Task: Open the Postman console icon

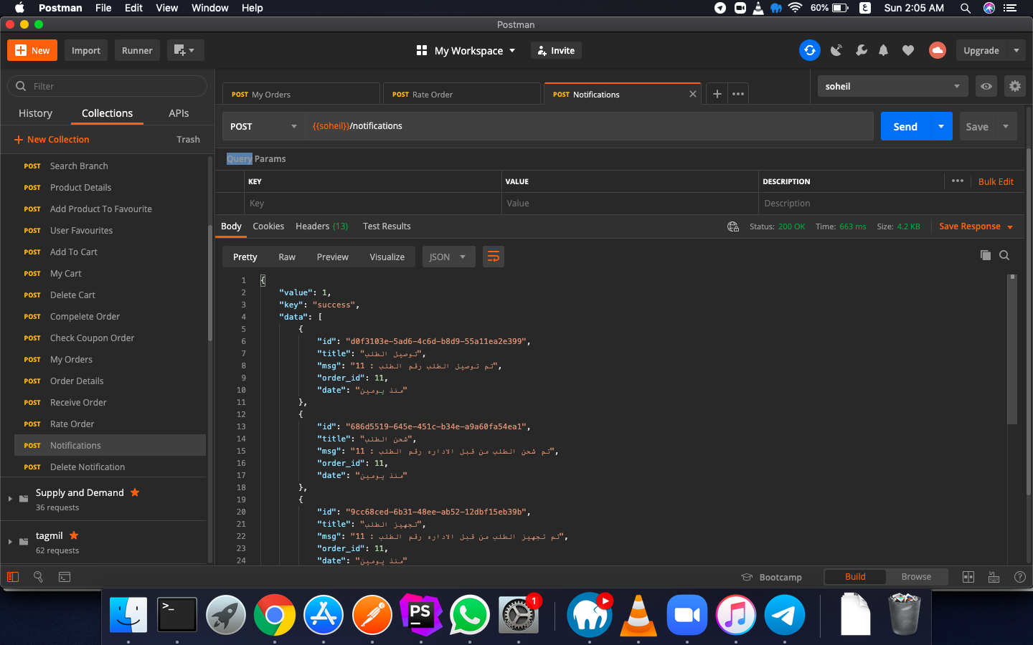Action: (65, 577)
